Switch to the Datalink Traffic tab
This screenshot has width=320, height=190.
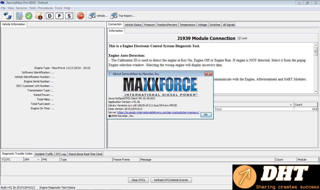point(44,154)
